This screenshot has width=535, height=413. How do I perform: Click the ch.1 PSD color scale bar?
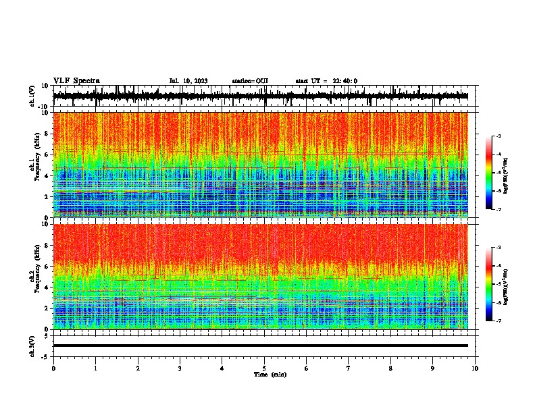(x=489, y=173)
